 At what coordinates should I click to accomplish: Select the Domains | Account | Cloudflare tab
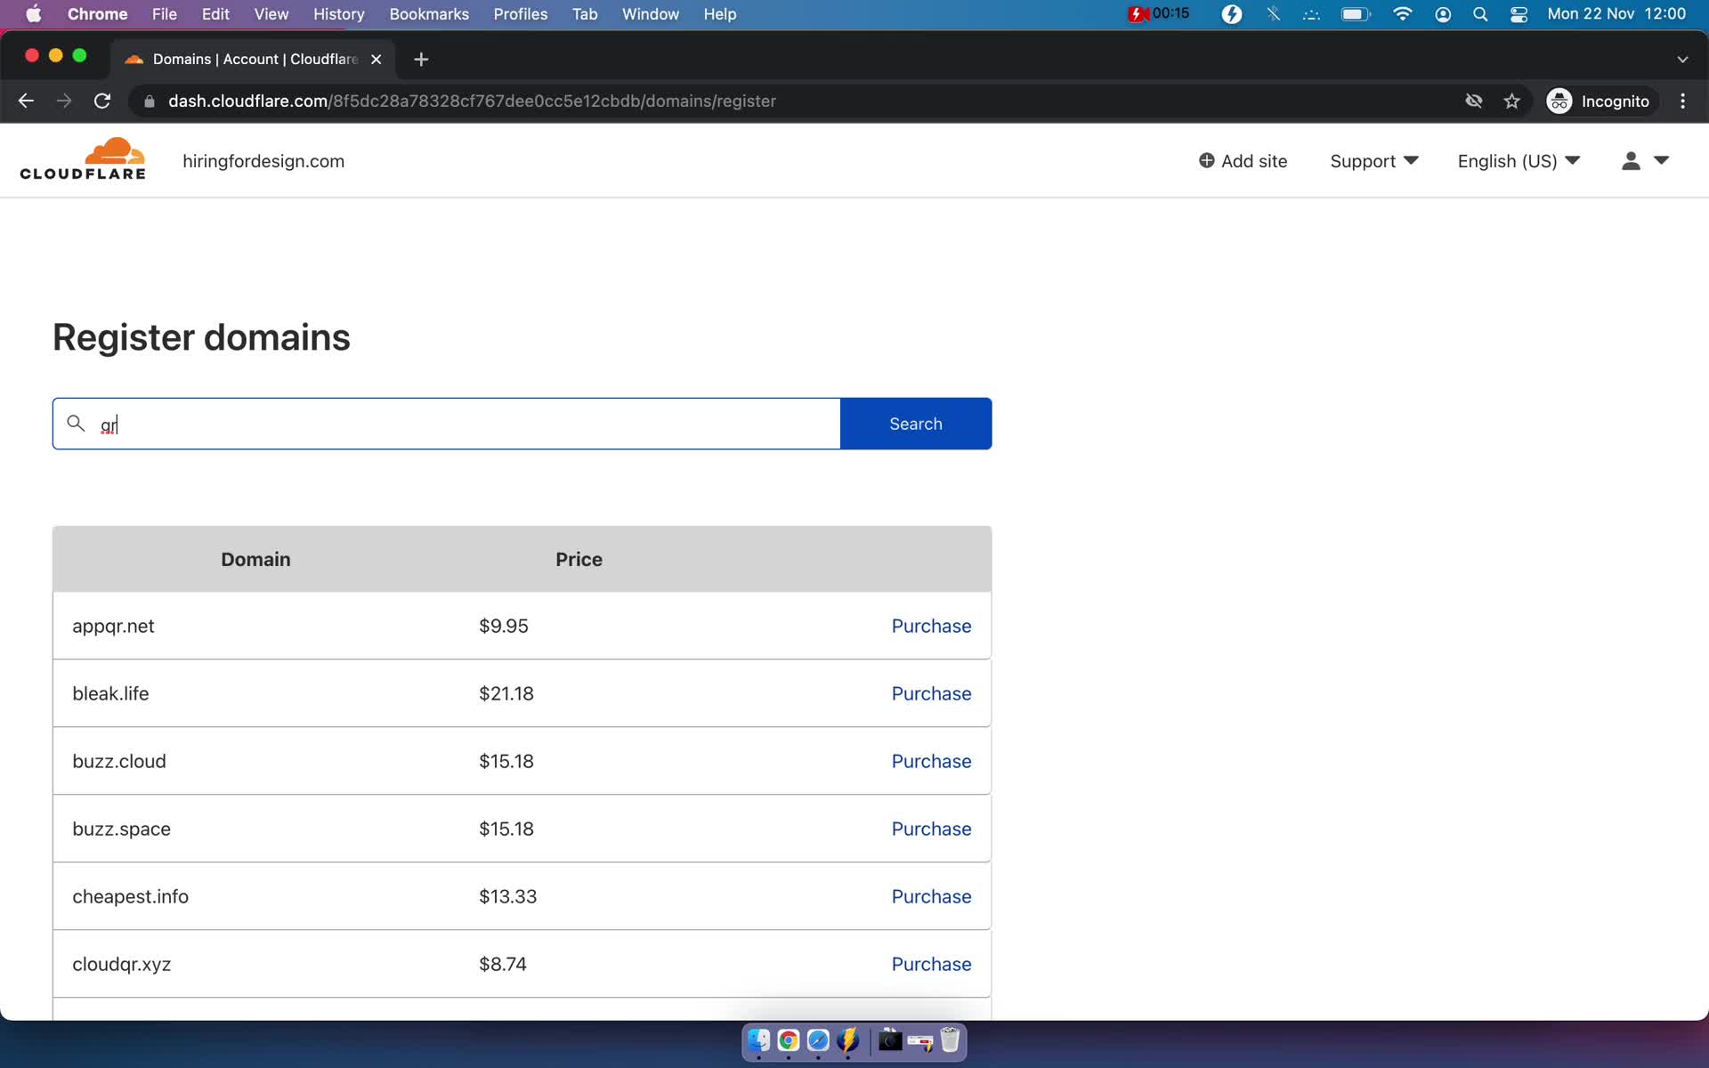tap(254, 59)
